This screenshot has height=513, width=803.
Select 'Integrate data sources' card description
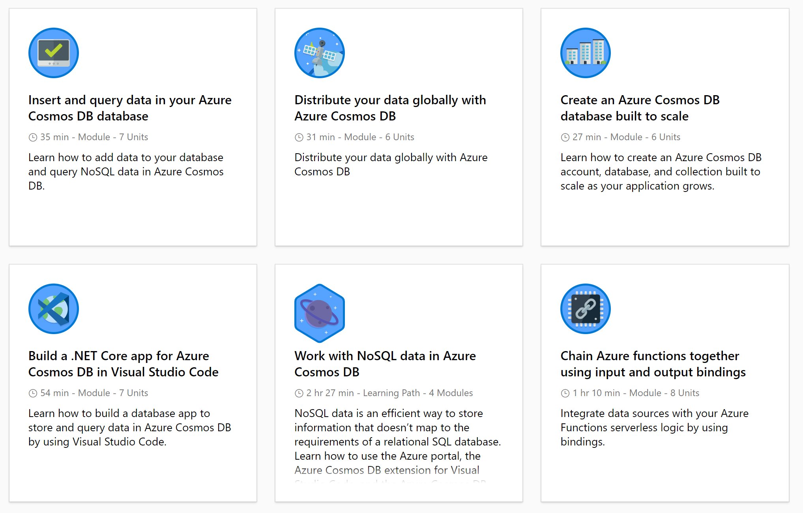[654, 427]
